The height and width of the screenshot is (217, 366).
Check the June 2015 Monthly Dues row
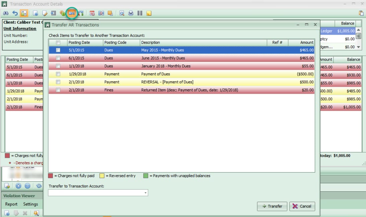58,58
